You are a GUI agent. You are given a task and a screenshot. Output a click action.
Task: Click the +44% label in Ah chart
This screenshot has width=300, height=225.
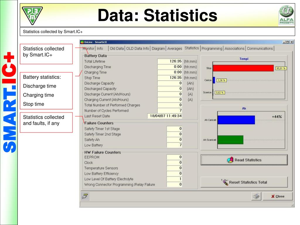click(277, 117)
